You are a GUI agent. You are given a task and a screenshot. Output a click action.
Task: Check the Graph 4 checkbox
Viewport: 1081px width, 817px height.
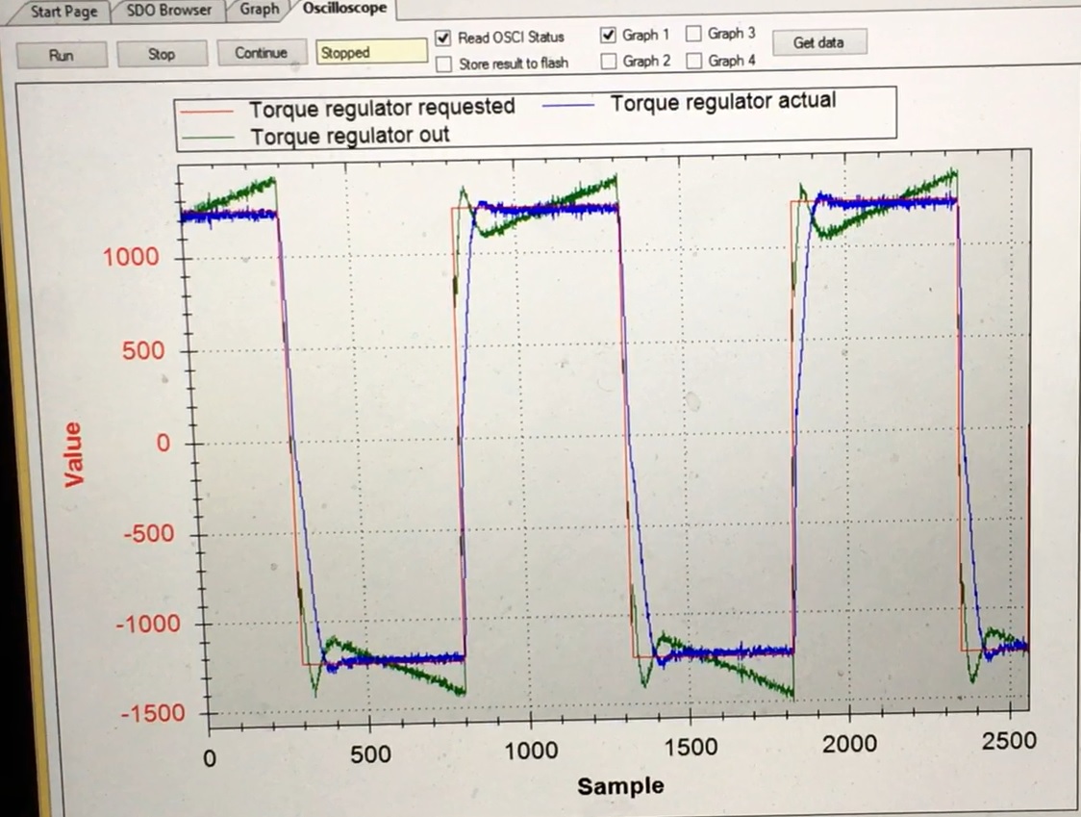point(693,61)
